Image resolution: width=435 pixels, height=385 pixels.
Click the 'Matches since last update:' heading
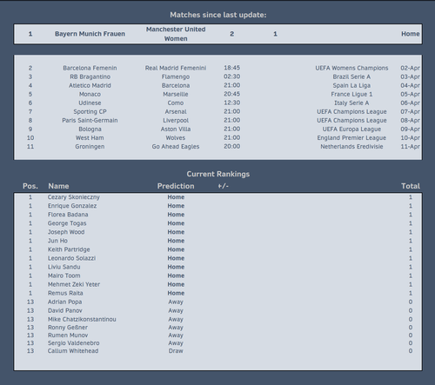point(218,15)
